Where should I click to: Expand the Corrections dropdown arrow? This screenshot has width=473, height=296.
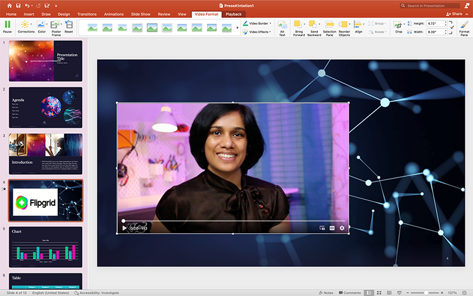click(31, 24)
